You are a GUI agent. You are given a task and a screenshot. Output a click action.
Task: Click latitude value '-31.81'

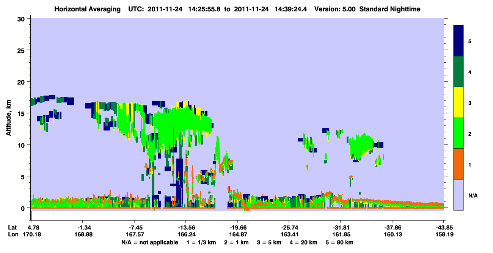coord(340,228)
